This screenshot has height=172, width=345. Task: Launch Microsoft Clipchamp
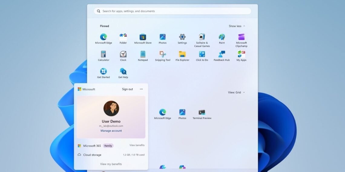click(241, 40)
